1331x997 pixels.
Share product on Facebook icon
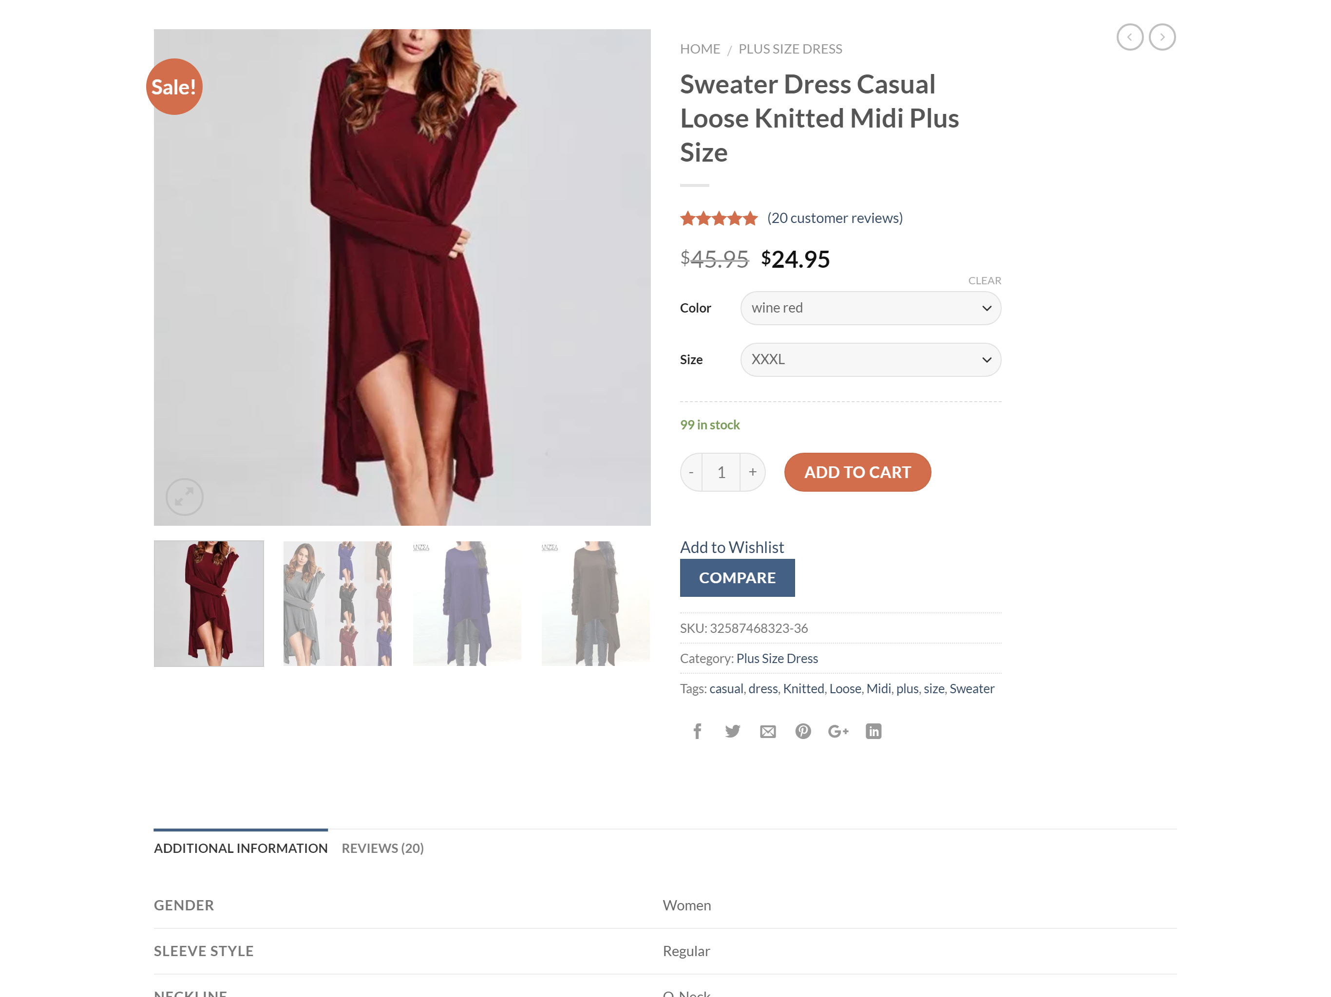coord(697,731)
